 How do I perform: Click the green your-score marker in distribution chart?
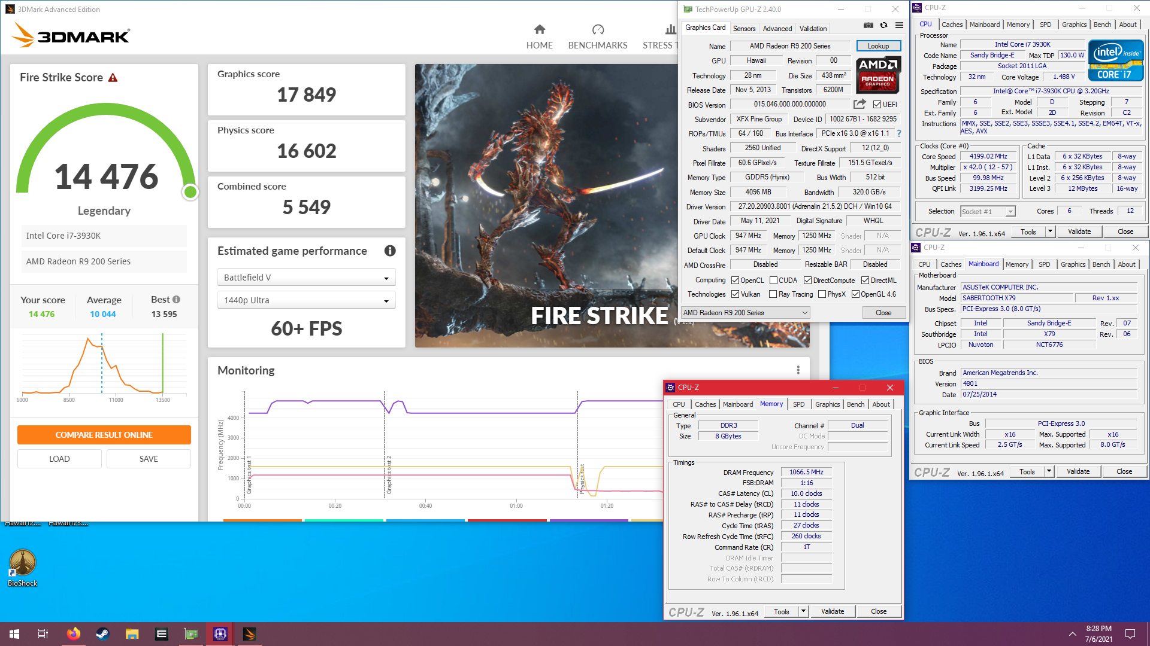tap(162, 363)
